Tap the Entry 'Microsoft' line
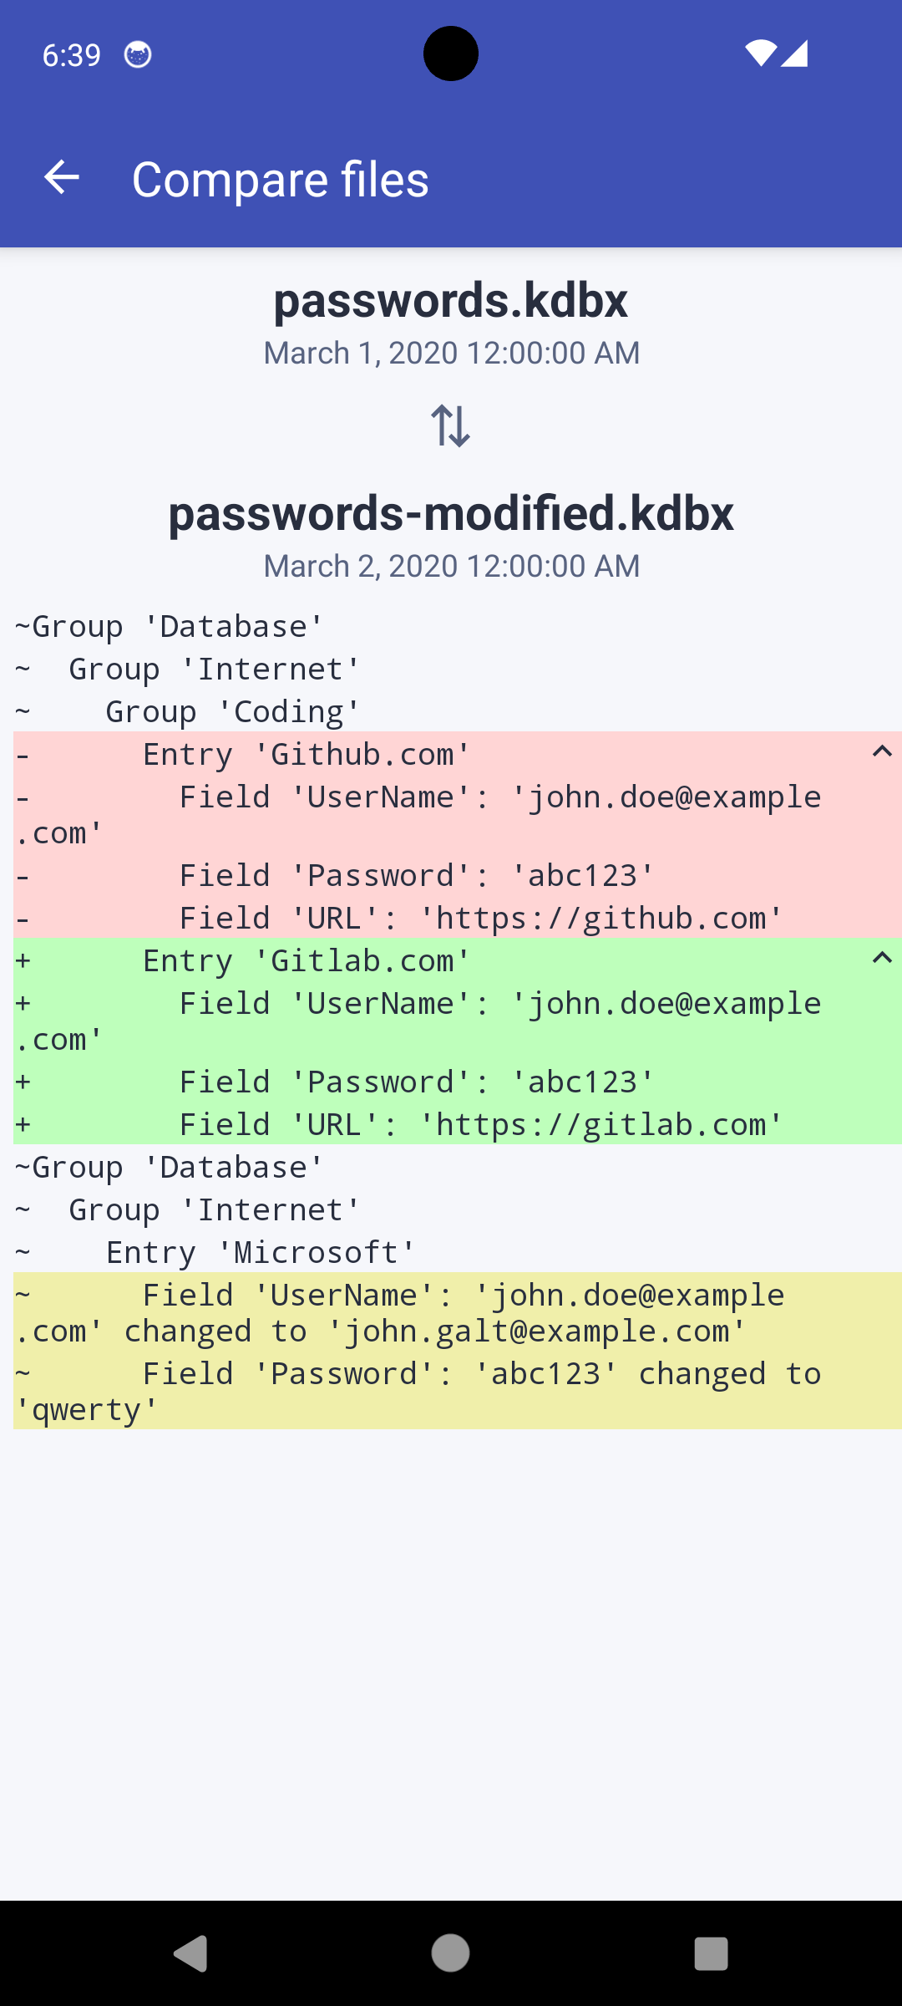 pos(260,1253)
